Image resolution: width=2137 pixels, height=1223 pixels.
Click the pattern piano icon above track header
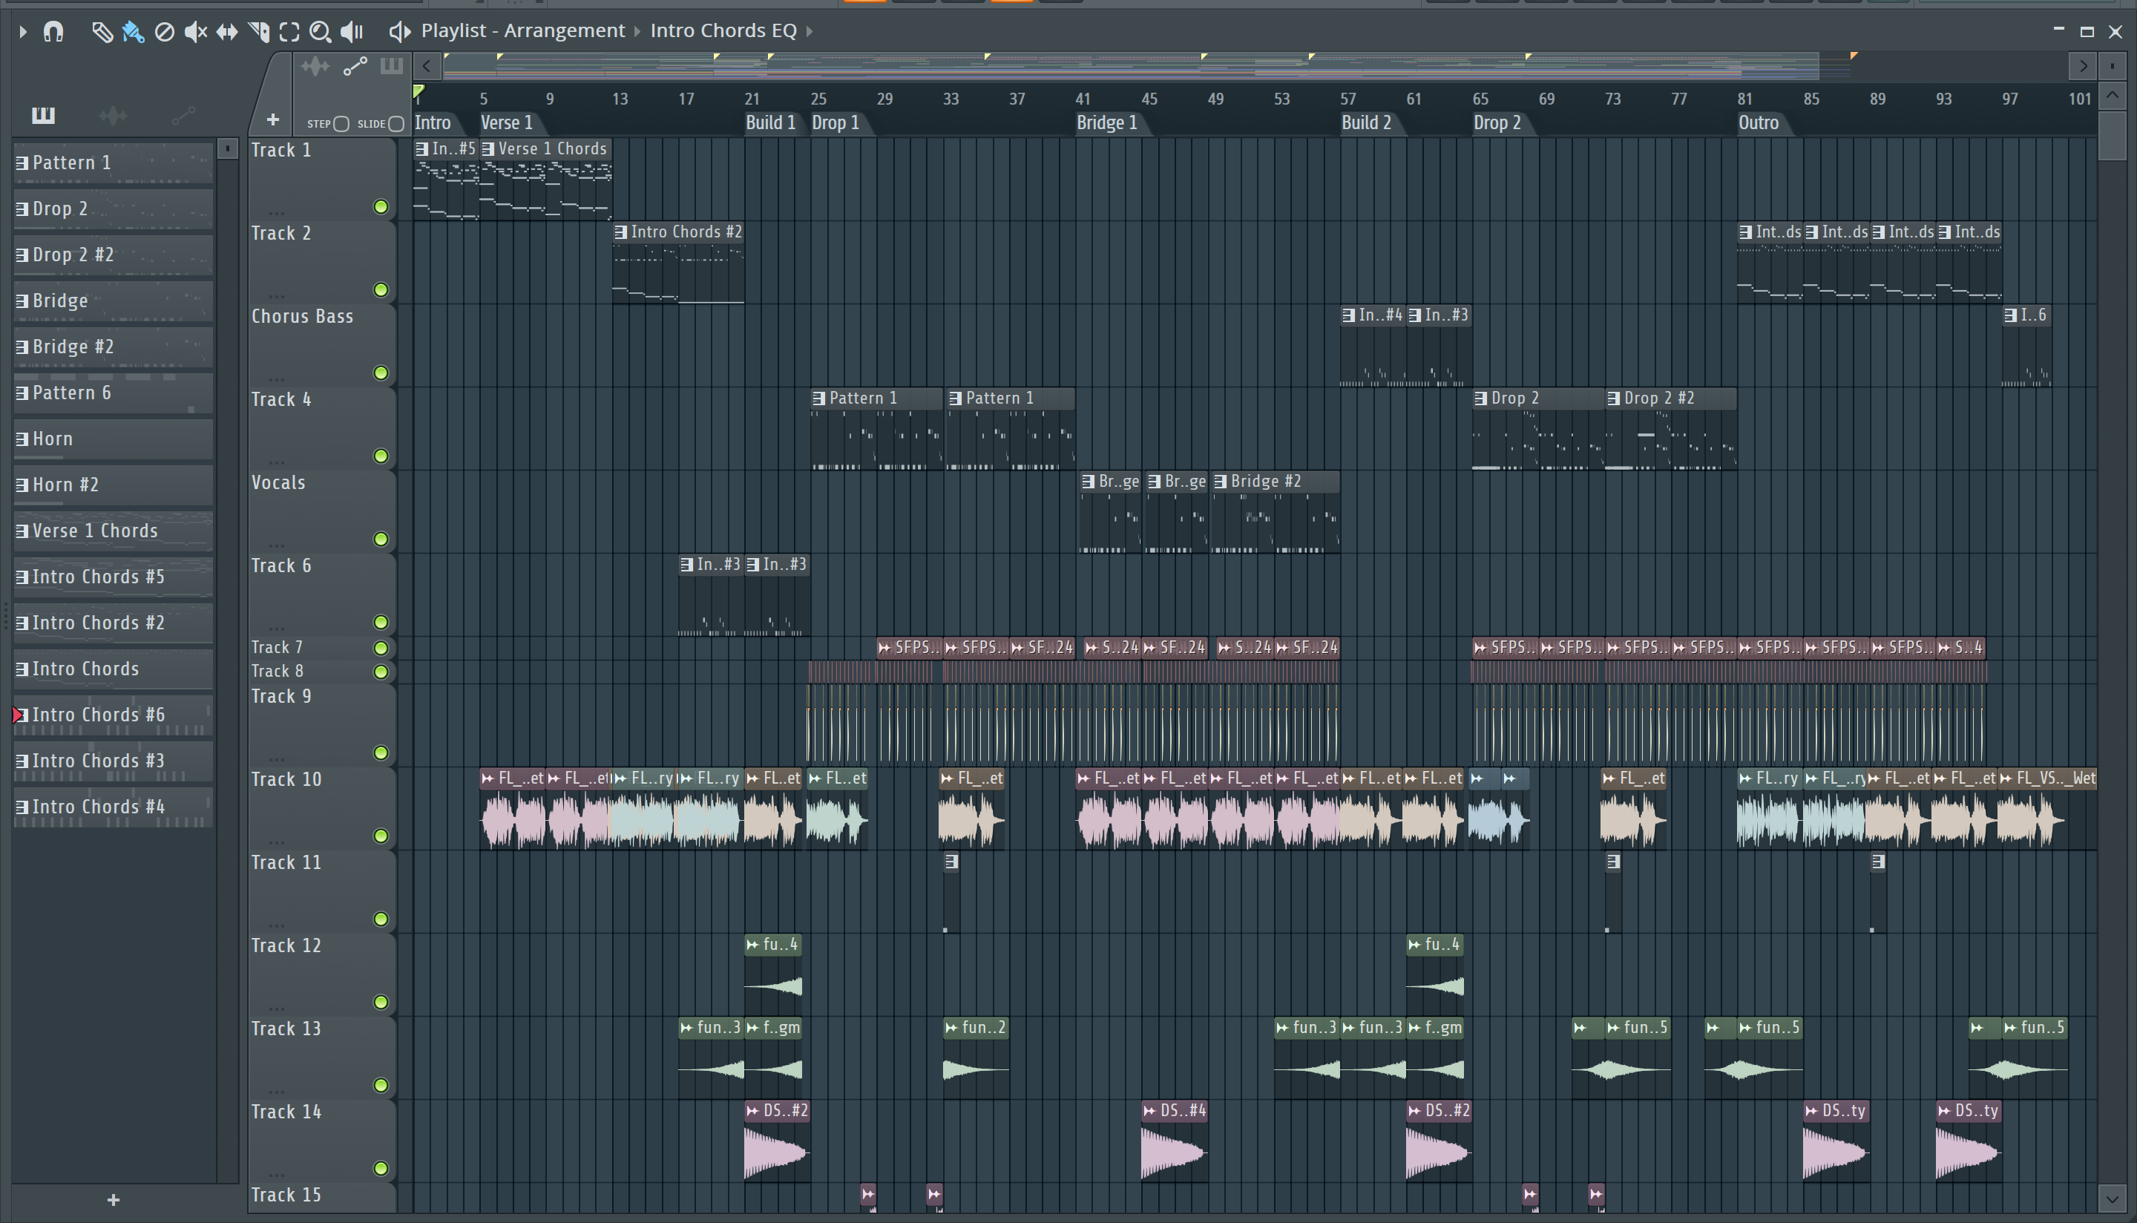coord(391,66)
